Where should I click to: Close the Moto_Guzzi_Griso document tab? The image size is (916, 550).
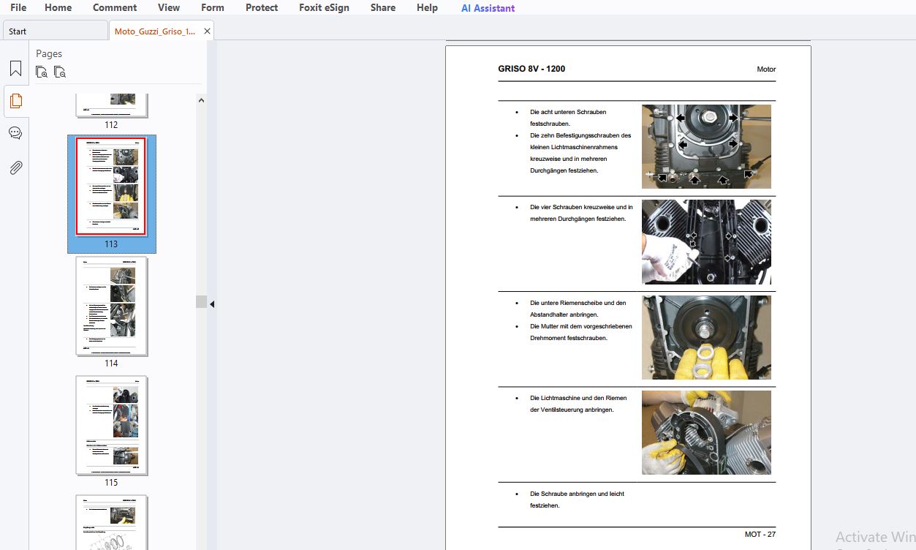(207, 31)
